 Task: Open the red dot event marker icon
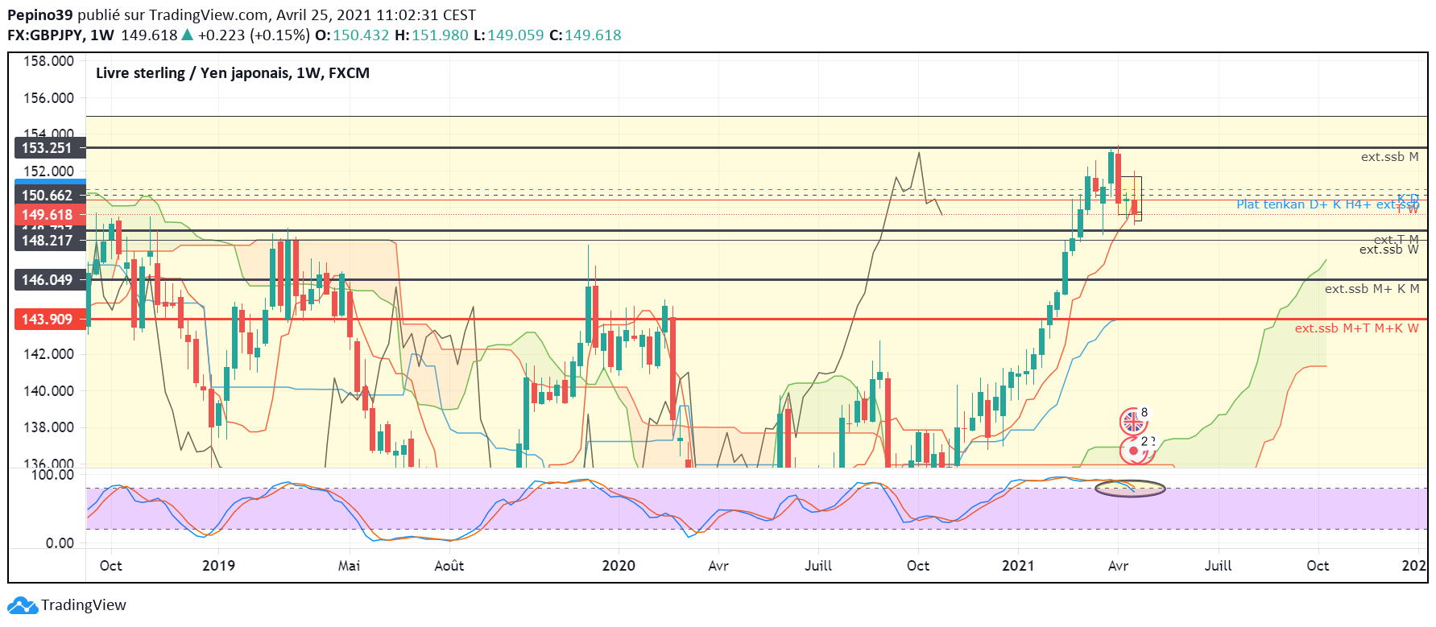click(1133, 450)
